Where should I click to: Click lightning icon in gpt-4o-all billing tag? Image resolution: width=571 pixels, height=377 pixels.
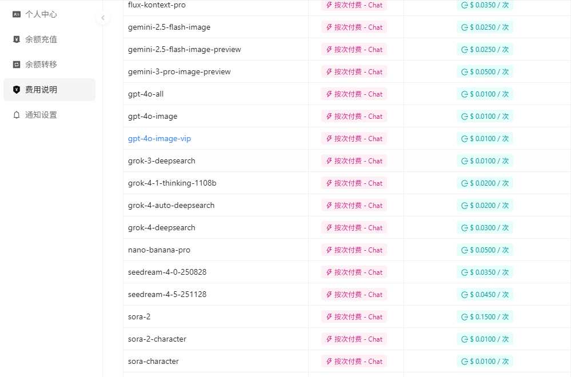tap(329, 94)
